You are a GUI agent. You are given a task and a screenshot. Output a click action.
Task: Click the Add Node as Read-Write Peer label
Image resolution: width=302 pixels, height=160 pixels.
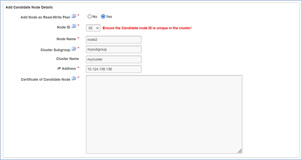pyautogui.click(x=45, y=16)
